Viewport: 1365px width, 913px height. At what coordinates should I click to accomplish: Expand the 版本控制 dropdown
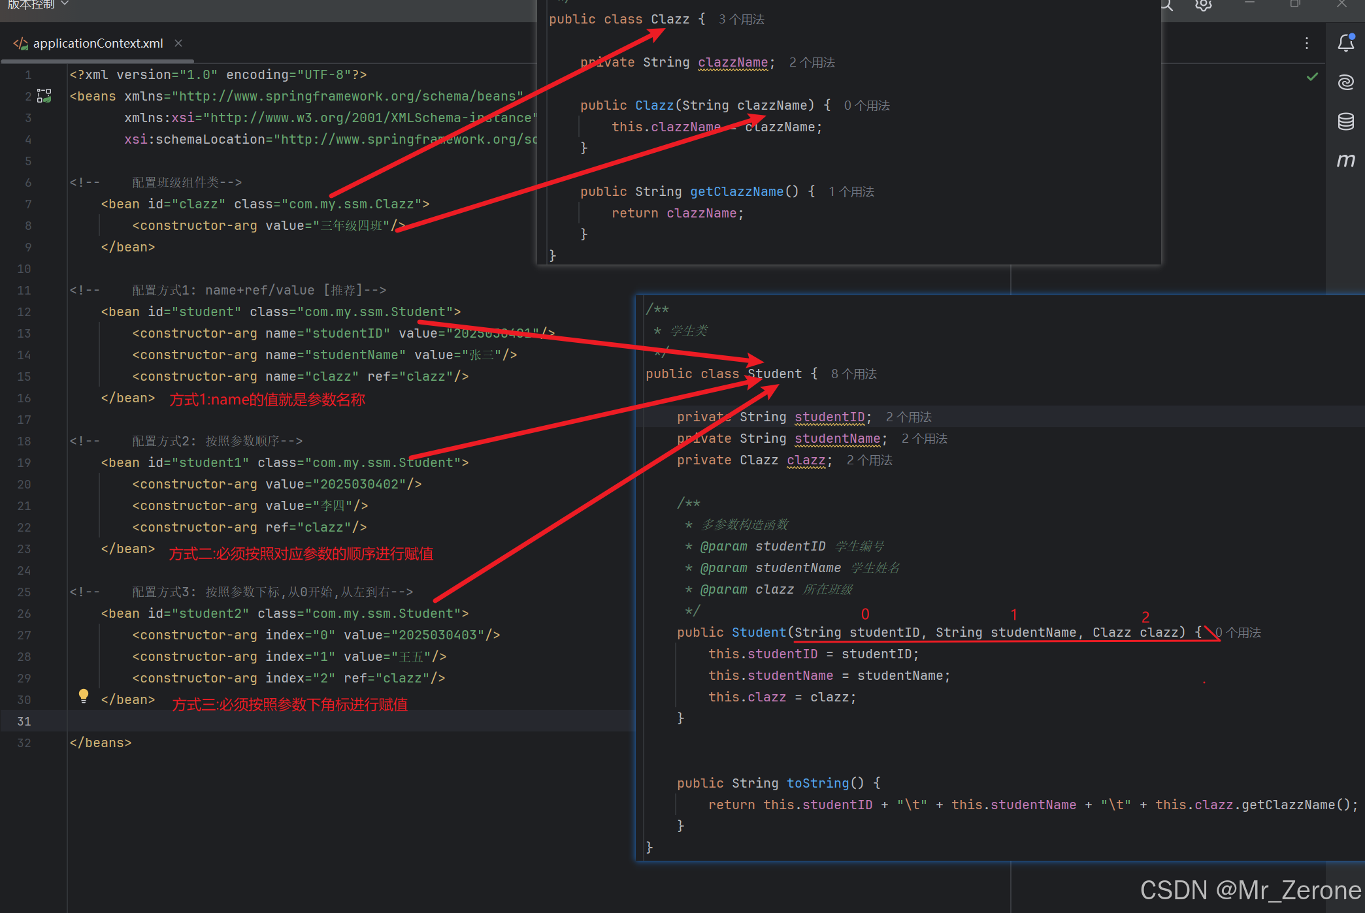click(31, 5)
